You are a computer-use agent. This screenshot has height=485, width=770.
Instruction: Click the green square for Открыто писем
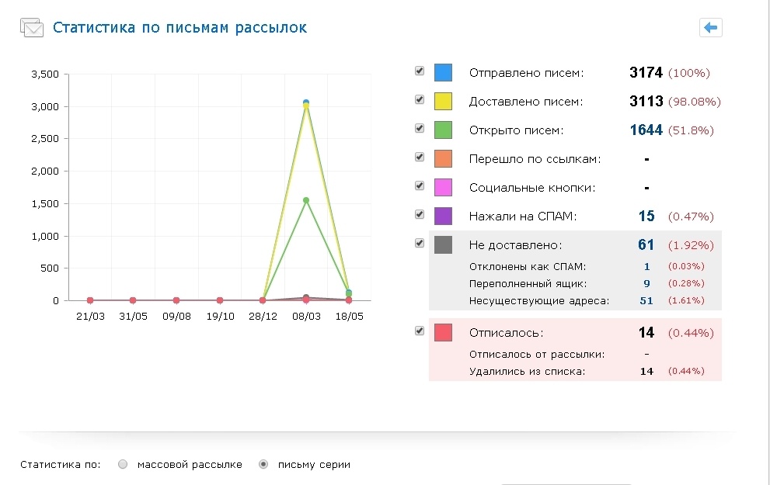[443, 129]
